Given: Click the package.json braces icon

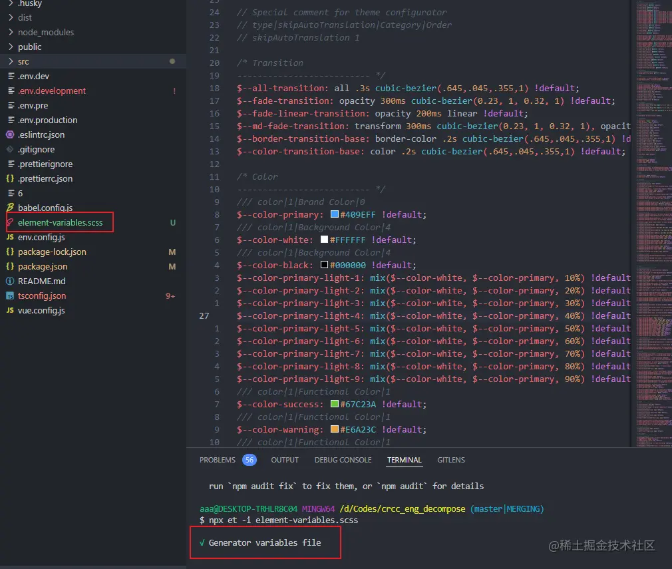Looking at the screenshot, I should [10, 266].
